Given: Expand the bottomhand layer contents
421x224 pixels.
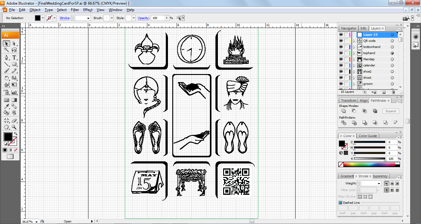Looking at the screenshot, I should (x=354, y=47).
